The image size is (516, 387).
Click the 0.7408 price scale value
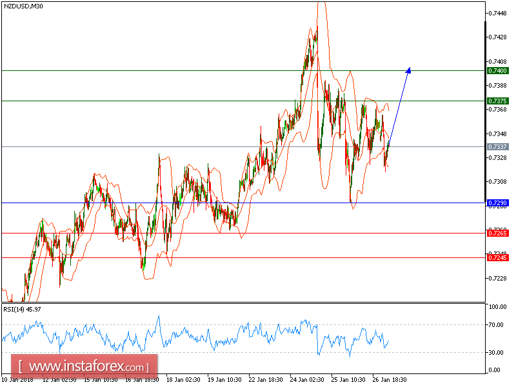pyautogui.click(x=497, y=61)
